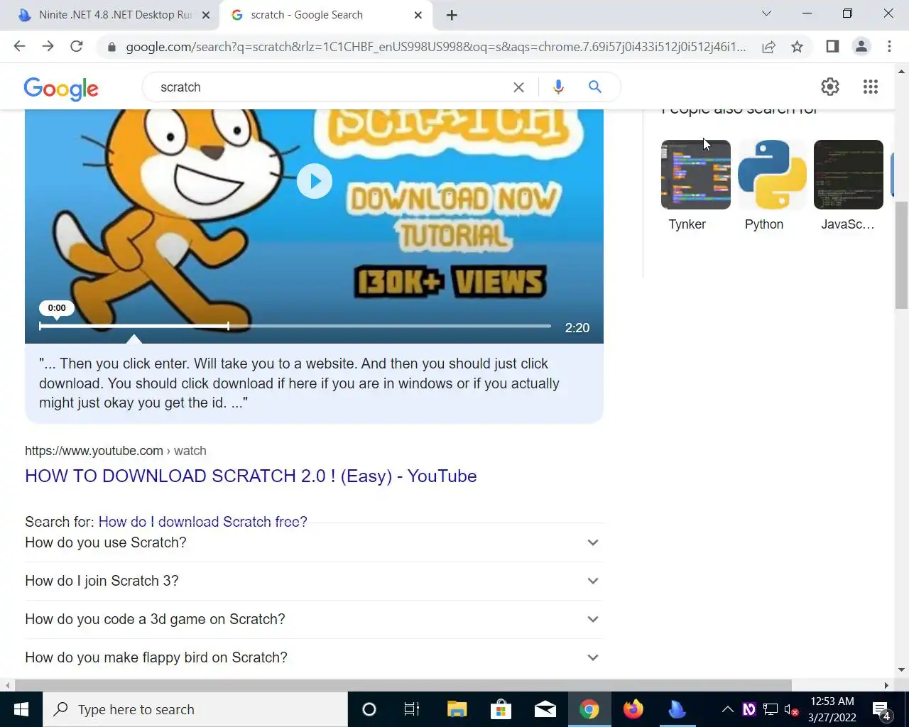
Task: Open the JavaScript thumbnail
Action: [x=849, y=175]
